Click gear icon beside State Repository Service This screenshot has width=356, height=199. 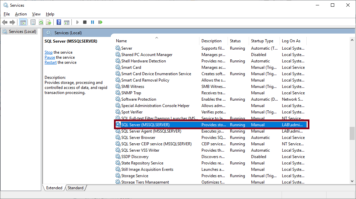118,163
